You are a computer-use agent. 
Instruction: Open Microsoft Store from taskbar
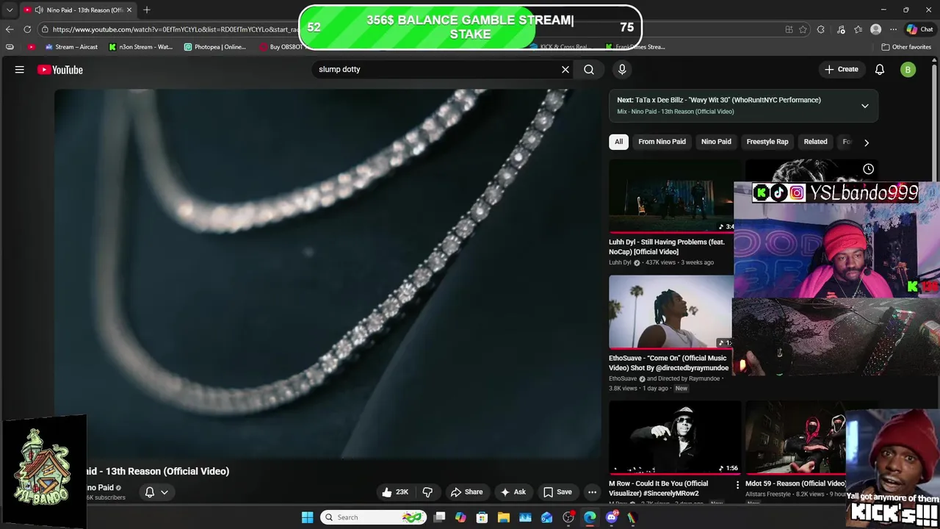pyautogui.click(x=482, y=517)
